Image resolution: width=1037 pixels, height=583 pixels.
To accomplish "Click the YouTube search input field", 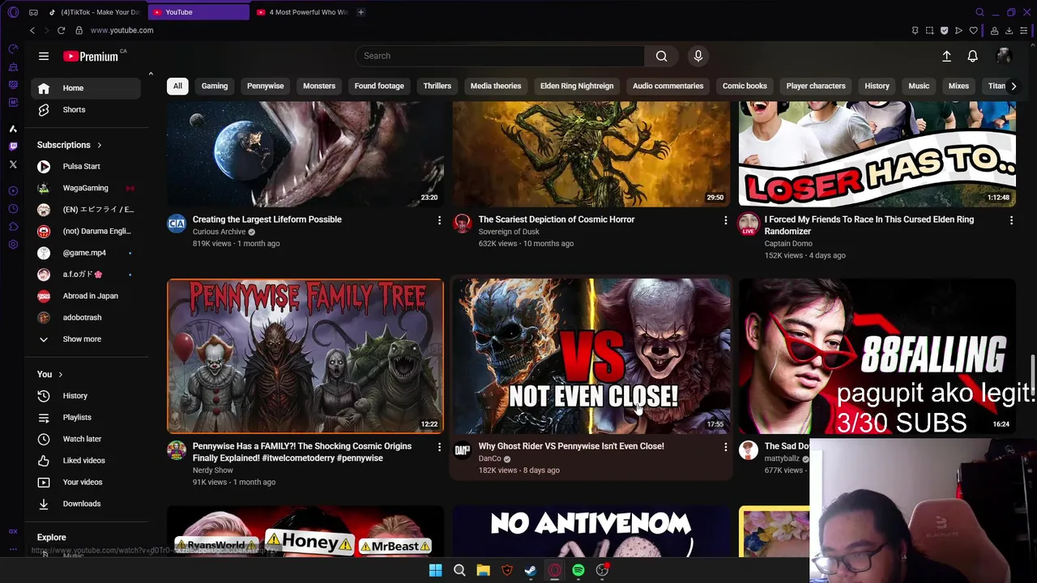I will click(500, 56).
